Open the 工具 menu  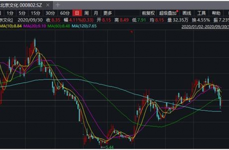[201, 13]
